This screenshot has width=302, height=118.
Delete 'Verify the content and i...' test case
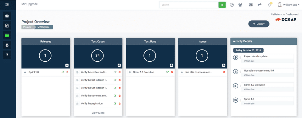coord(120,72)
